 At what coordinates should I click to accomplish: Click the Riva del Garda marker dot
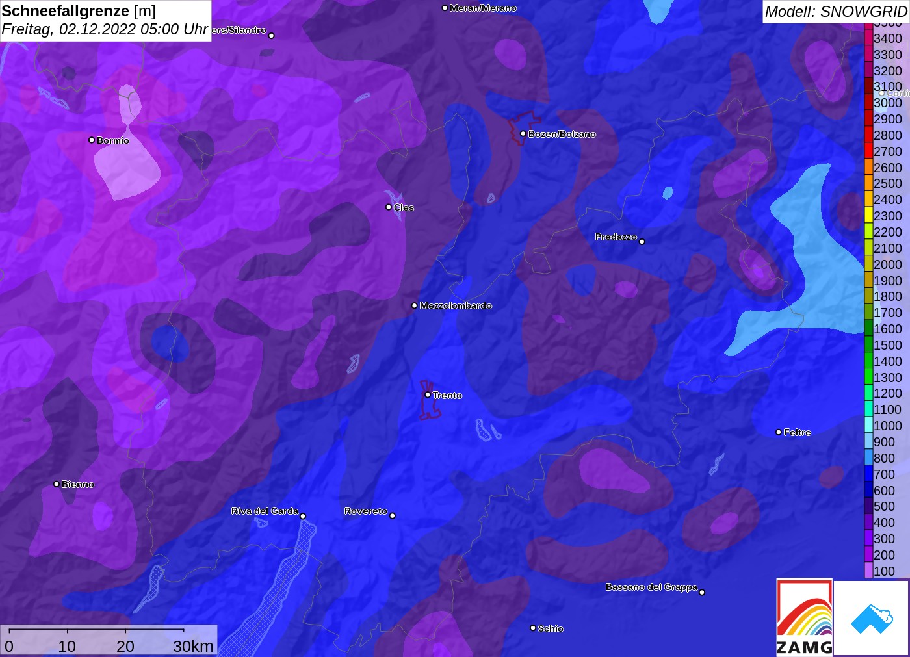pos(303,516)
